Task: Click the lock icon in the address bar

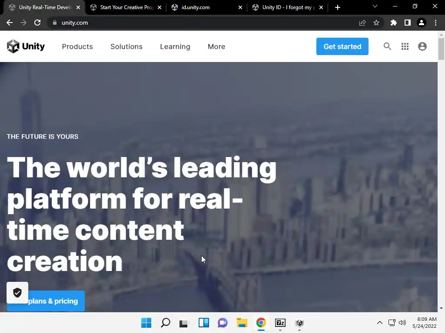Action: pos(55,23)
